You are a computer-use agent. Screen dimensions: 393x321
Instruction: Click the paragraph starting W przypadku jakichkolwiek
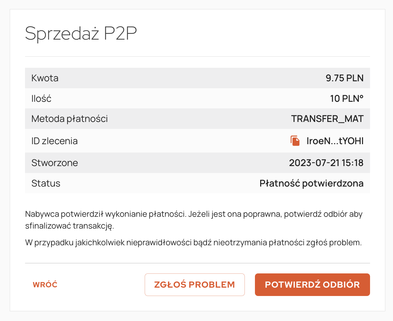[193, 242]
